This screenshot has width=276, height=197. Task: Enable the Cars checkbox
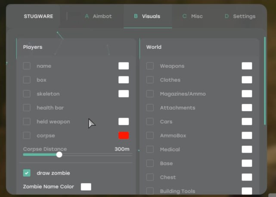[x=150, y=122]
